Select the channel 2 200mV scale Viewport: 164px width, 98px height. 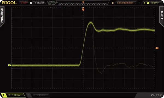point(41,95)
